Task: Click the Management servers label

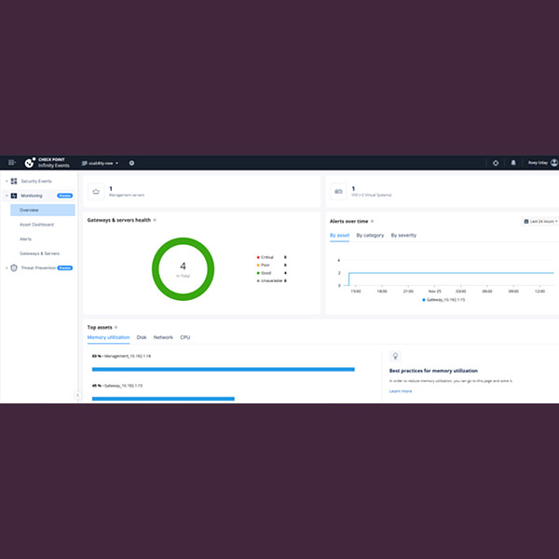Action: [127, 195]
